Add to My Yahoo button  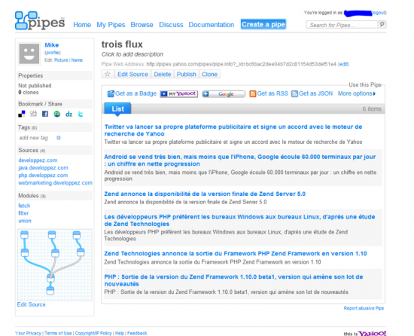178,93
